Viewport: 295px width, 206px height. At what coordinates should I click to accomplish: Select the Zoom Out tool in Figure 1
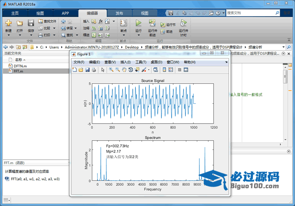pyautogui.click(x=118, y=70)
